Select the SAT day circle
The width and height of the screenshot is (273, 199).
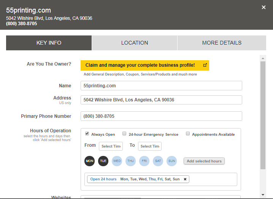(158, 161)
